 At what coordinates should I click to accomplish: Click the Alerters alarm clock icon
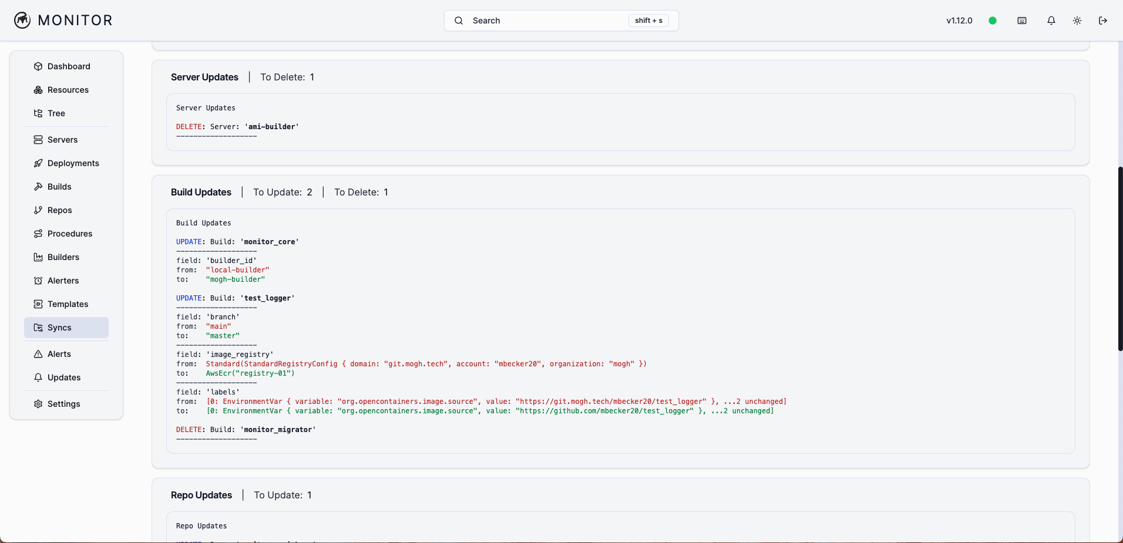tap(38, 281)
